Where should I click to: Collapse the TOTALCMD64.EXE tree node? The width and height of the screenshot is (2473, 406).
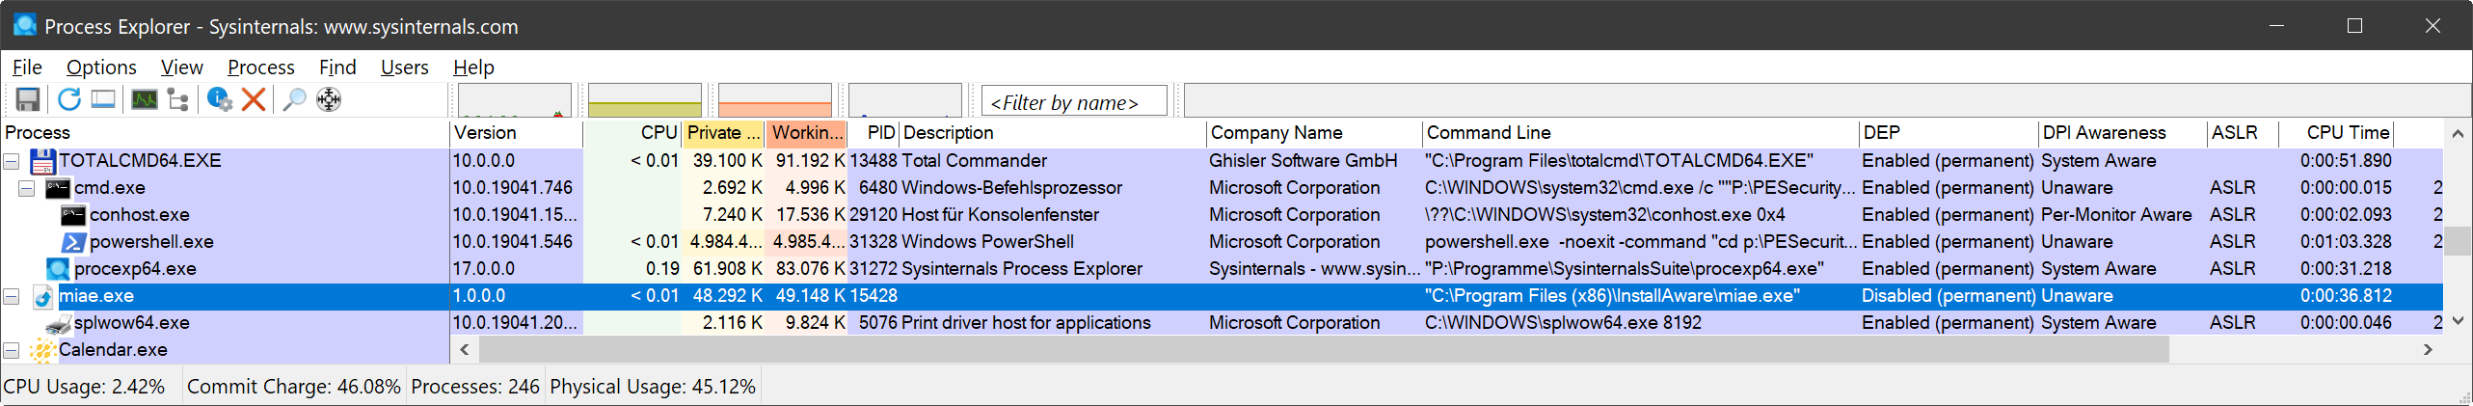coord(12,161)
